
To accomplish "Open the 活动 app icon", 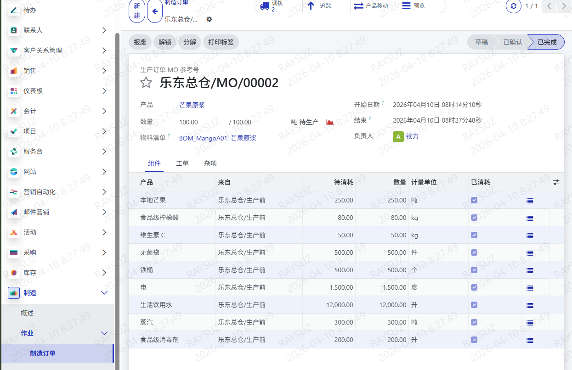I will point(14,232).
